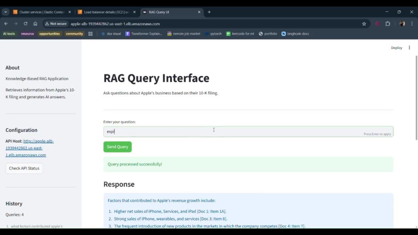Open the opportunities bookmark folder
Image resolution: width=418 pixels, height=235 pixels.
click(50, 34)
